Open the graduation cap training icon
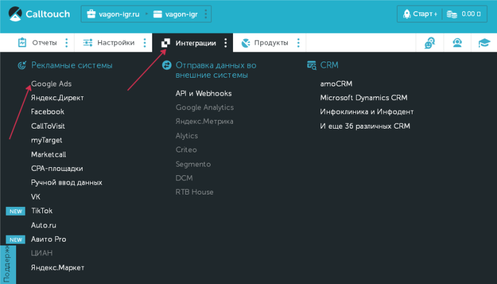Screen dimensions: 497x284 coord(485,42)
